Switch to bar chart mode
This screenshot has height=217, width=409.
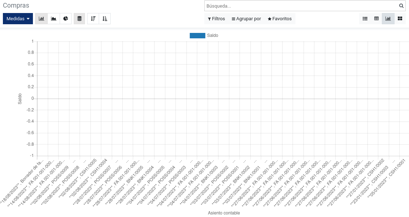coord(41,18)
